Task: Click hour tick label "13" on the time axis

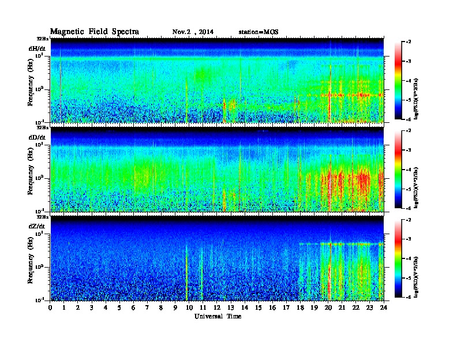Action: [231, 307]
